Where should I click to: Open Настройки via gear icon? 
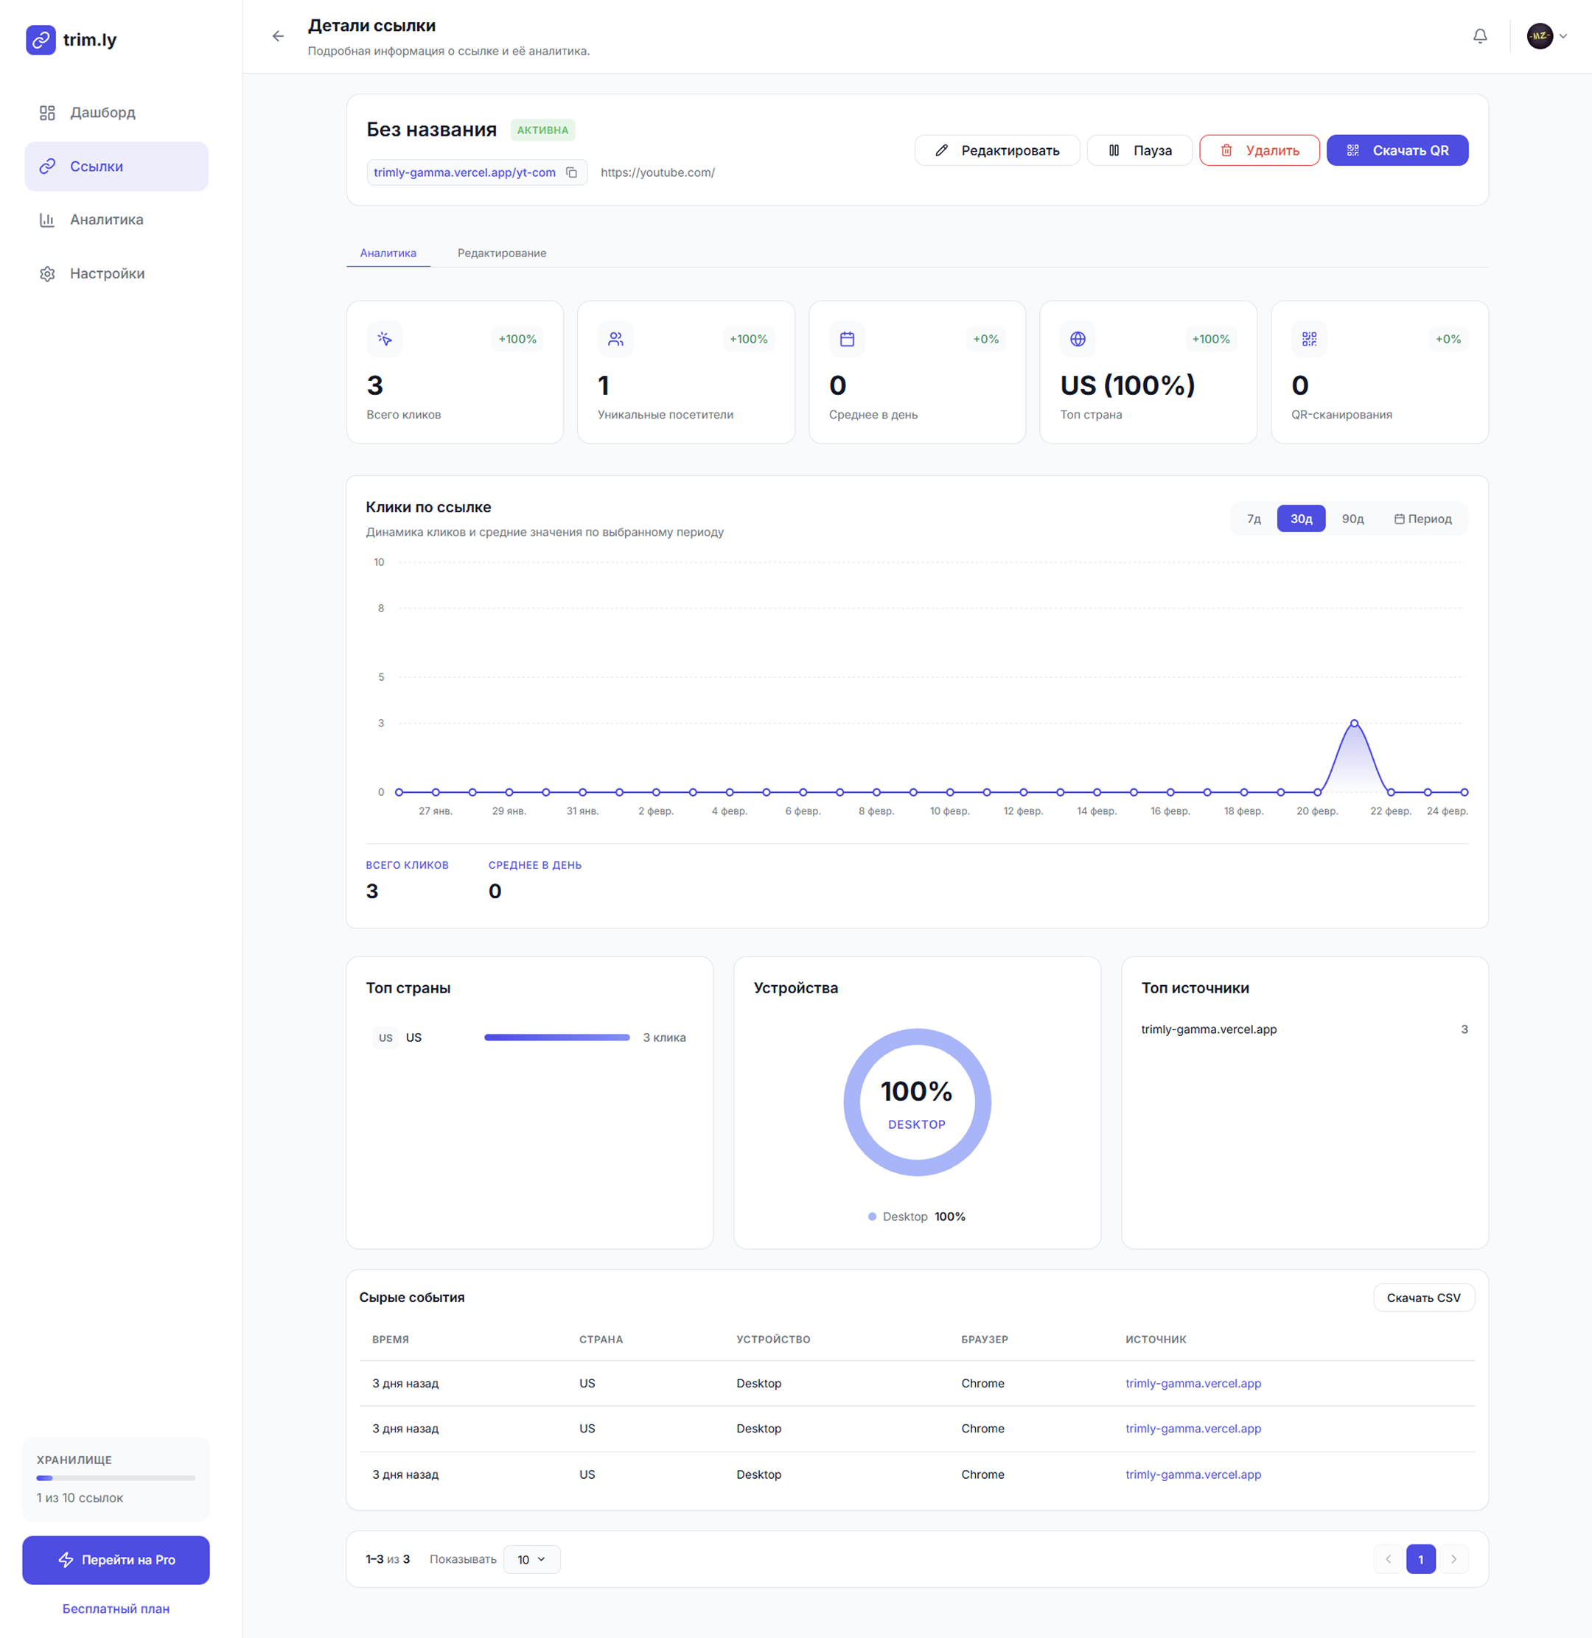47,273
